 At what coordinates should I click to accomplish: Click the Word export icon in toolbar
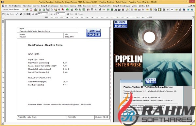pos(188,9)
